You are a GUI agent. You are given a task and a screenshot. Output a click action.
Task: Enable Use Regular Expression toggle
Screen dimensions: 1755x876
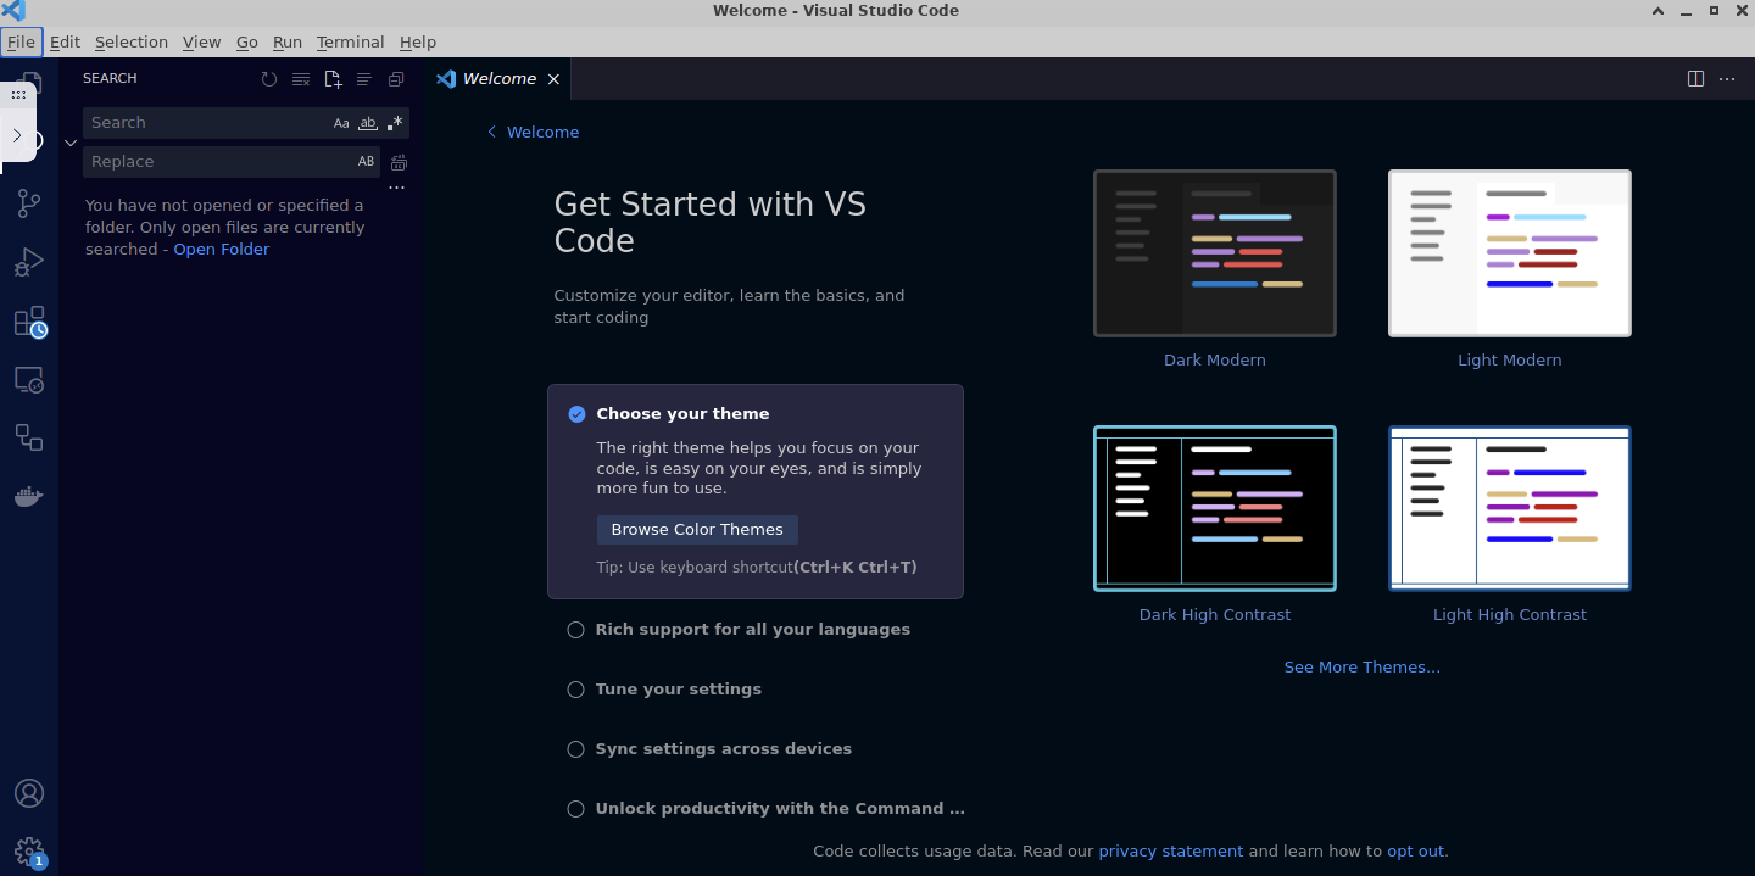click(395, 122)
